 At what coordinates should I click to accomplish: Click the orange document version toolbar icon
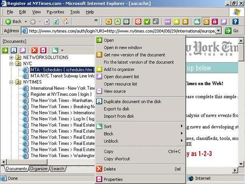point(185,22)
